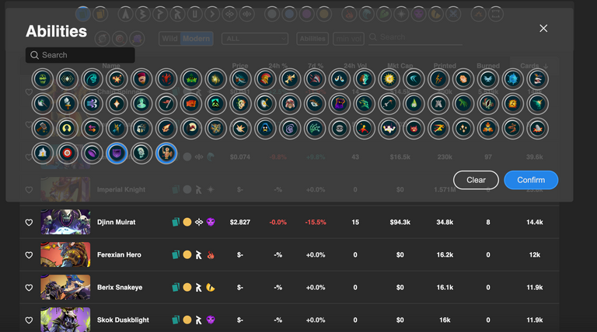Pick the green hand ability icon
The width and height of the screenshot is (597, 332).
[x=463, y=104]
